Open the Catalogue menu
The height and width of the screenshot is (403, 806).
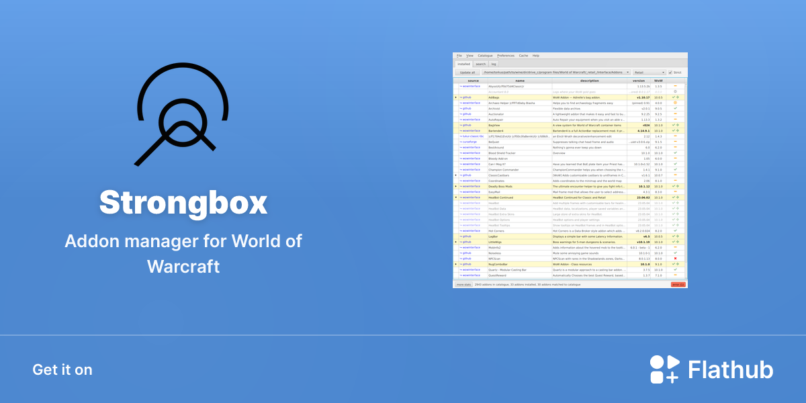(x=485, y=55)
